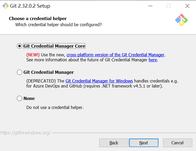Screen dimensions: 196x151
Task: Click the red '(NEW!)' text
Action: click(33, 55)
